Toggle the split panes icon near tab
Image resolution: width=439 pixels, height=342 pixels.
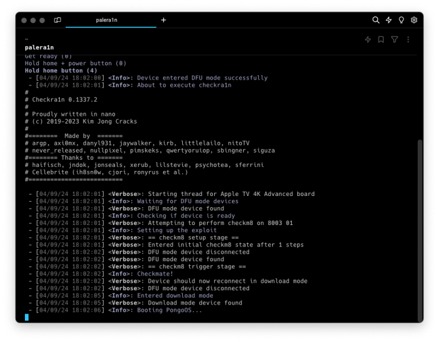point(58,20)
